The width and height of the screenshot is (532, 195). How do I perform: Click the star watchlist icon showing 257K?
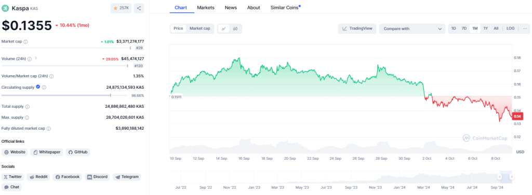(x=121, y=8)
